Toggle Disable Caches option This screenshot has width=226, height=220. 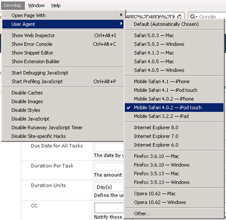pyautogui.click(x=63, y=93)
